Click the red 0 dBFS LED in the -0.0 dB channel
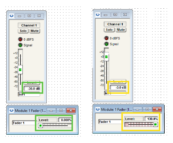The width and height of the screenshot is (173, 143). tap(106, 38)
